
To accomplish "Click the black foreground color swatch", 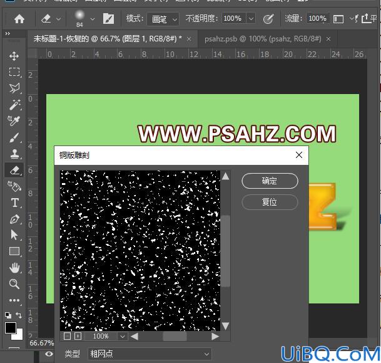I will point(10,328).
